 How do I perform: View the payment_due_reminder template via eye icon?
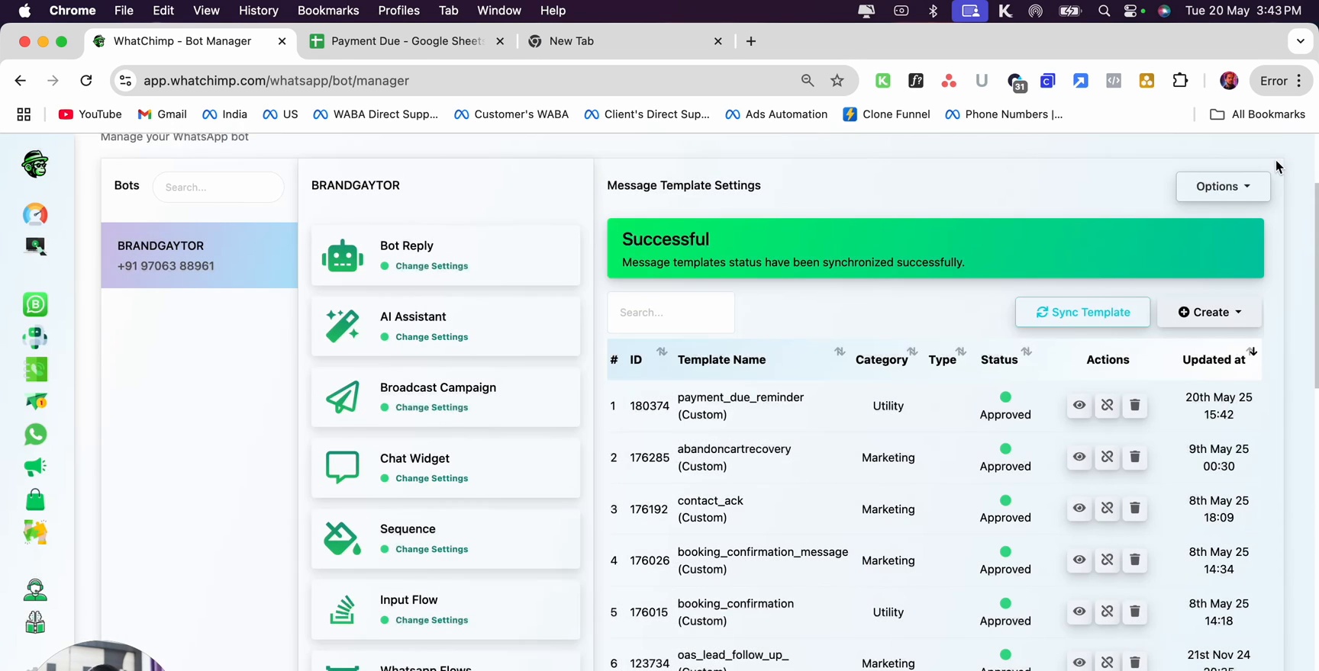point(1079,406)
